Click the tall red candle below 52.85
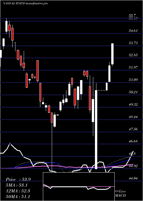This screenshot has height=201, width=143. click(38, 71)
